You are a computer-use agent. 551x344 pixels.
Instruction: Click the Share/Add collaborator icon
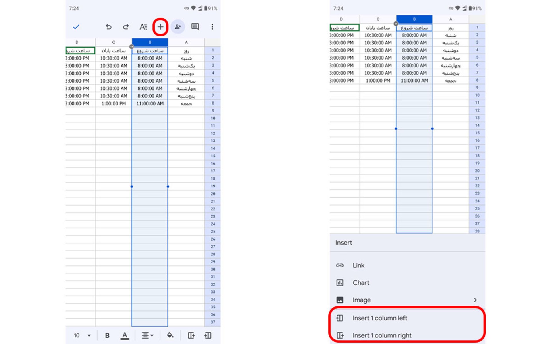(178, 27)
